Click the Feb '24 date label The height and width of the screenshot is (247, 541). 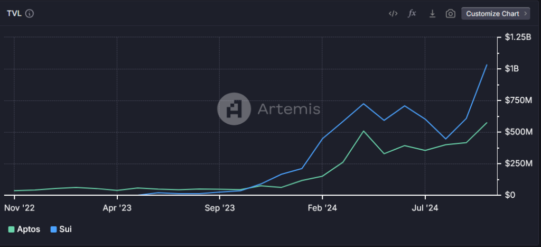(322, 208)
